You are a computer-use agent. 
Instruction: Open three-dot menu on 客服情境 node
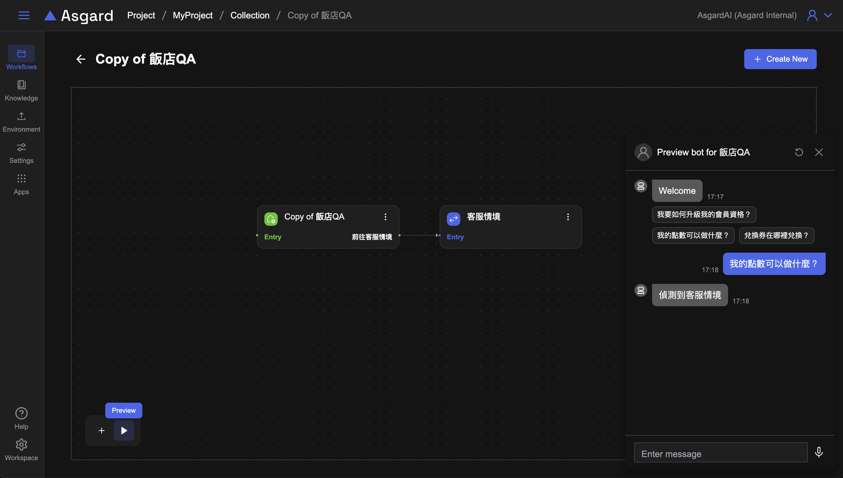[x=568, y=217]
